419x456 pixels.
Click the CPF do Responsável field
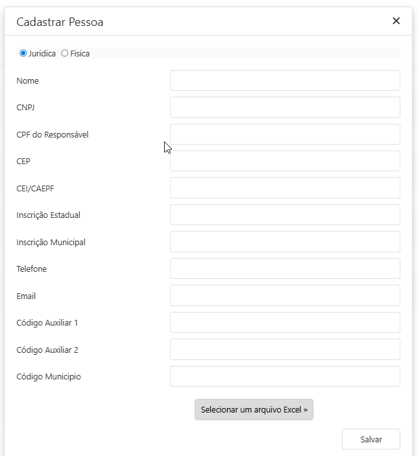point(285,134)
